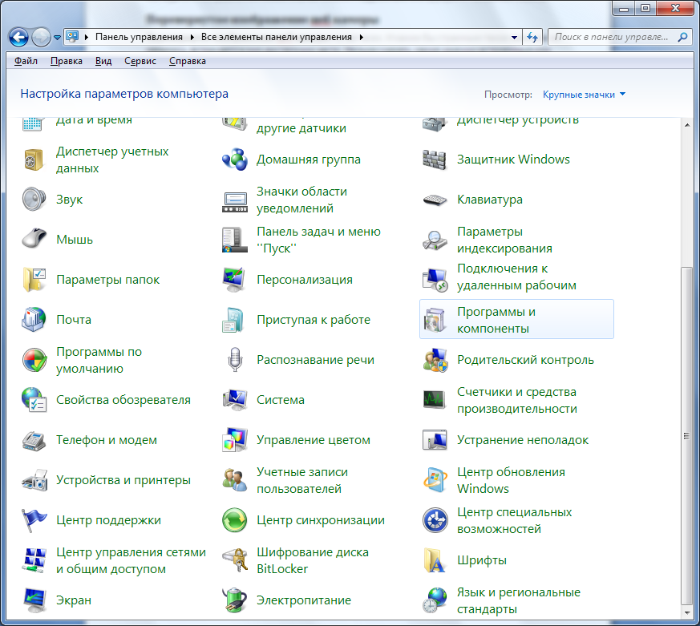Open recent pages dropdown beside Forward
The width and height of the screenshot is (700, 626).
(x=57, y=38)
